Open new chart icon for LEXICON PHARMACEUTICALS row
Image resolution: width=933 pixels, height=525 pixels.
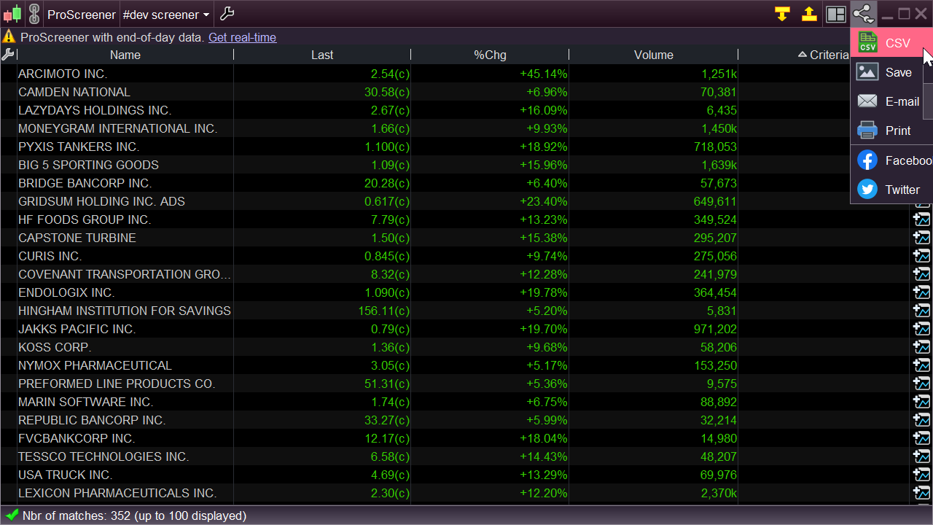(922, 493)
